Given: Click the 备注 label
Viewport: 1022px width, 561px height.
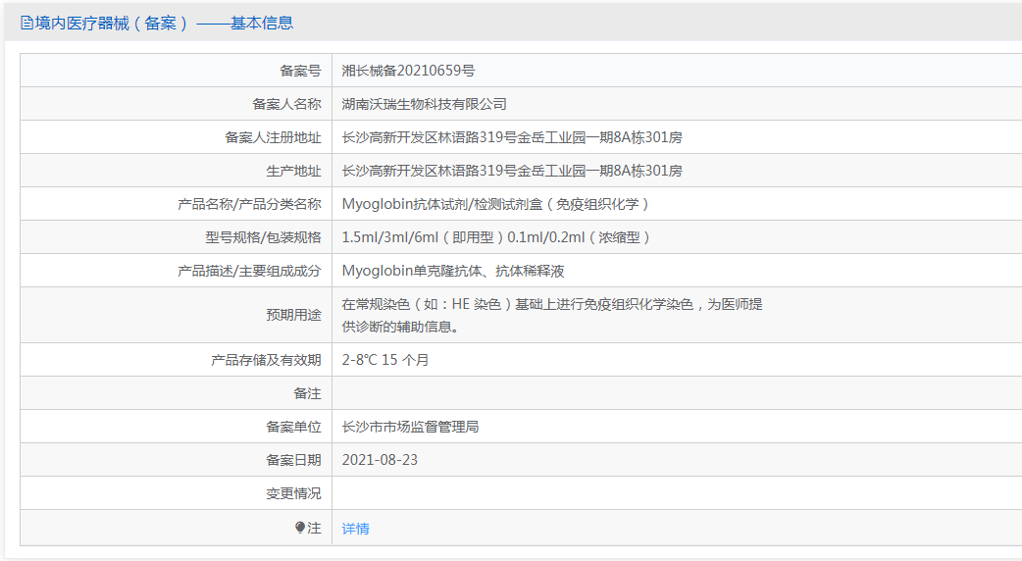Looking at the screenshot, I should pyautogui.click(x=307, y=393).
